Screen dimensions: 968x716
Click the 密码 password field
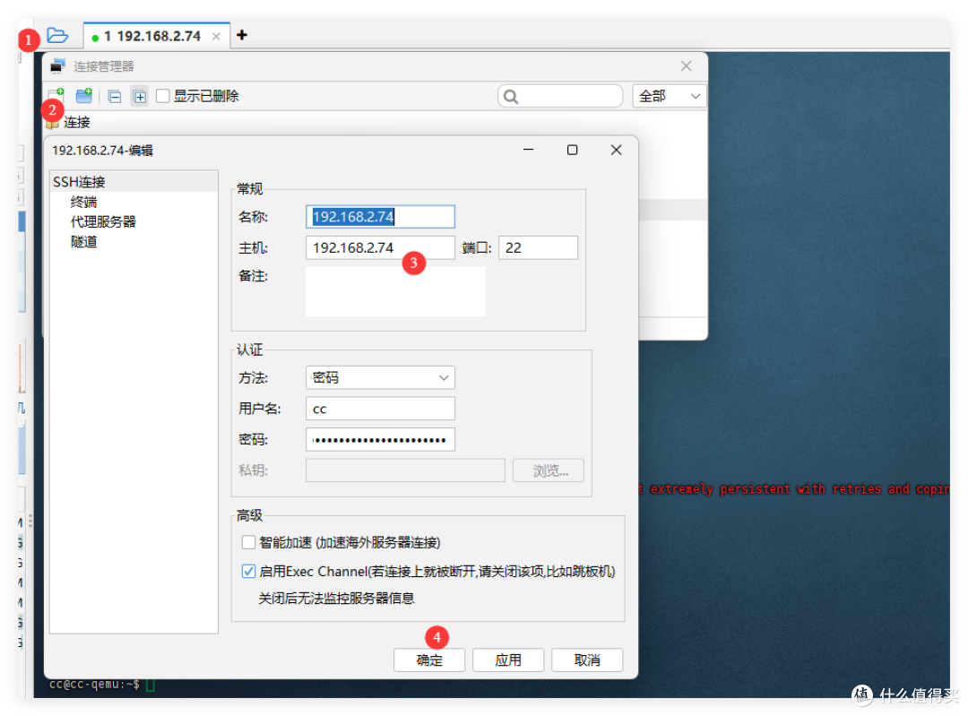pyautogui.click(x=380, y=439)
